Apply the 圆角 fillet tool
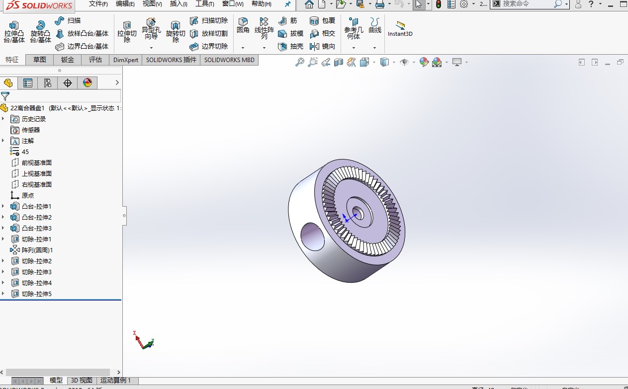 pyautogui.click(x=243, y=26)
